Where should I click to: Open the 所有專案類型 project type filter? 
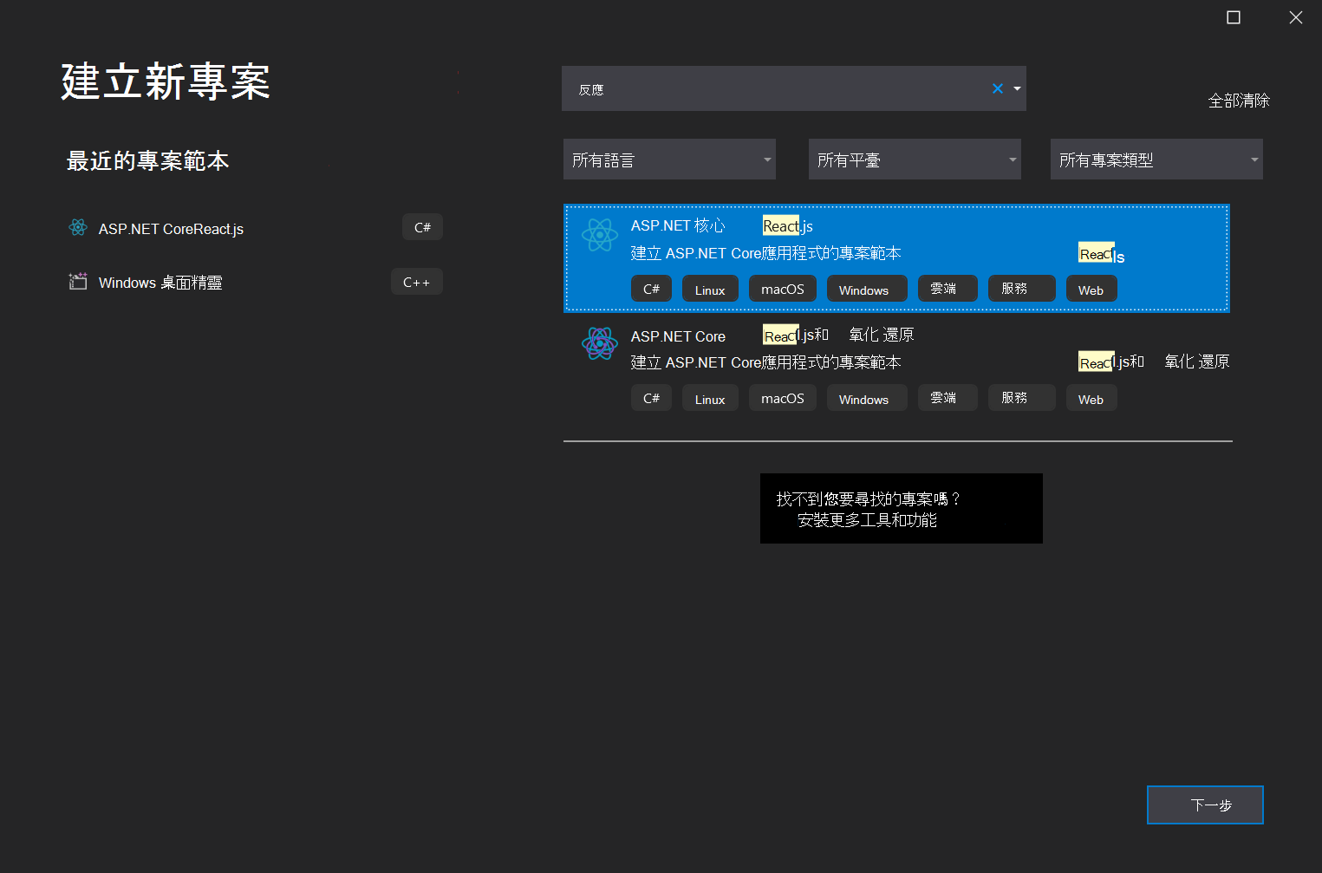tap(1156, 160)
